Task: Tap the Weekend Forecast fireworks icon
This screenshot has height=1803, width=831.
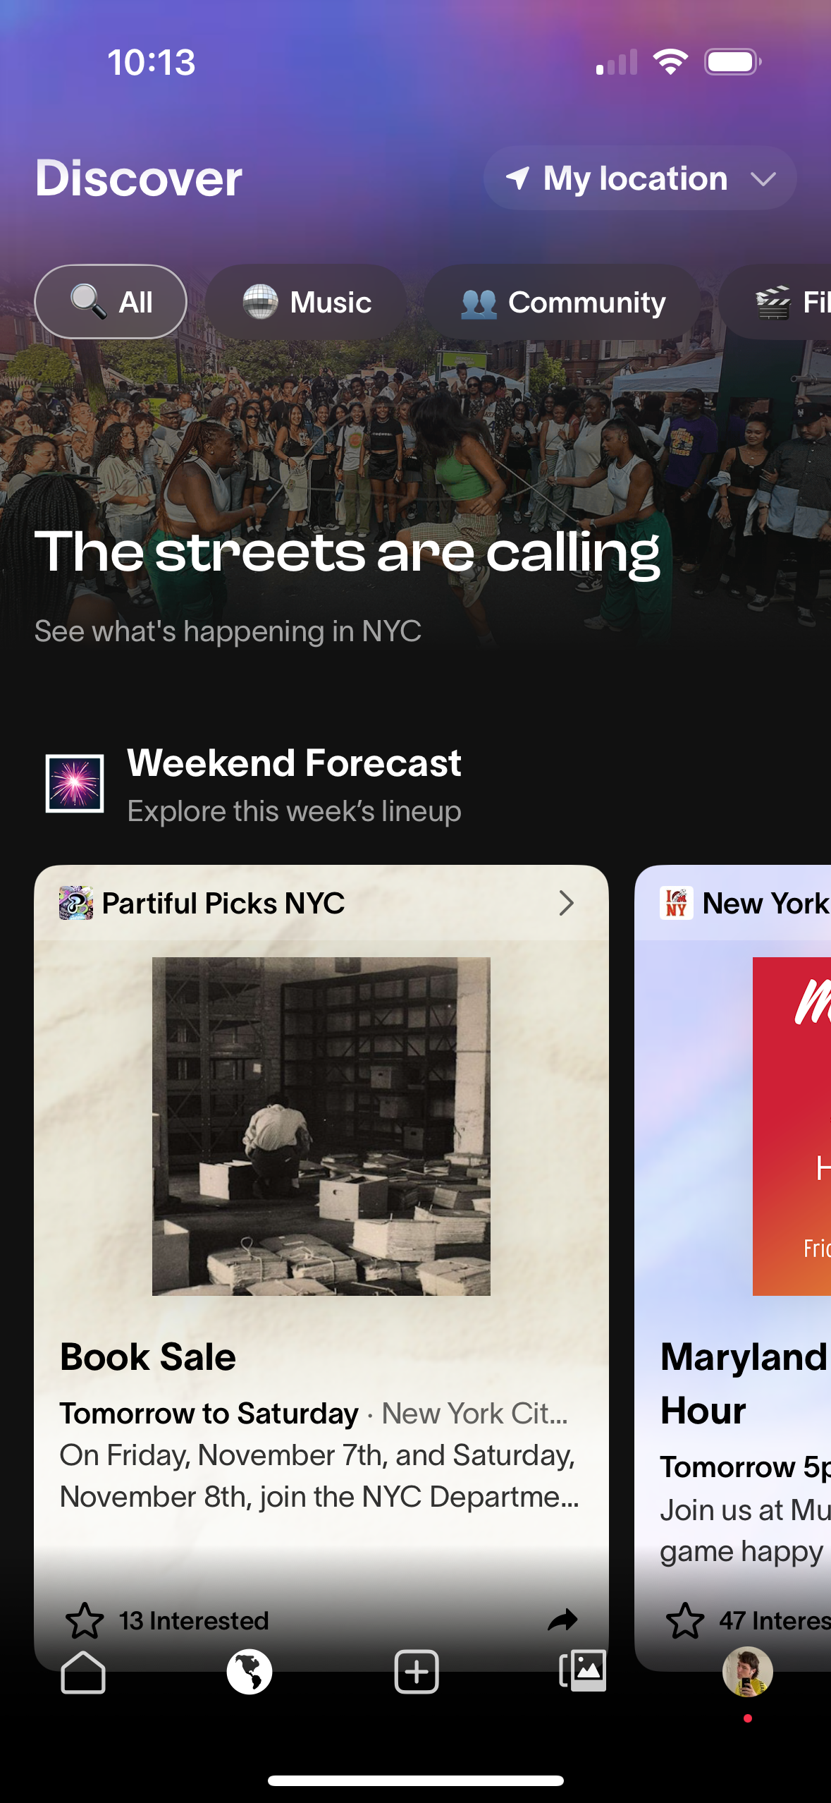Action: (x=75, y=783)
